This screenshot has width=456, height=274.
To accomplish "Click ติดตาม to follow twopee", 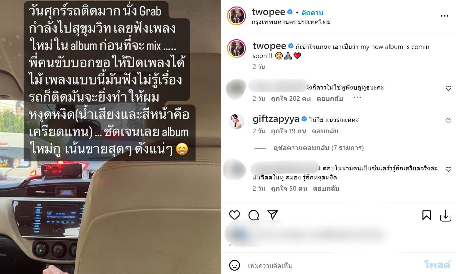I will pyautogui.click(x=312, y=13).
